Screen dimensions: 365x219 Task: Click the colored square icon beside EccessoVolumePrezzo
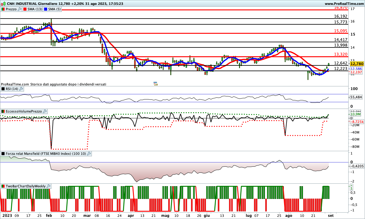(3, 112)
